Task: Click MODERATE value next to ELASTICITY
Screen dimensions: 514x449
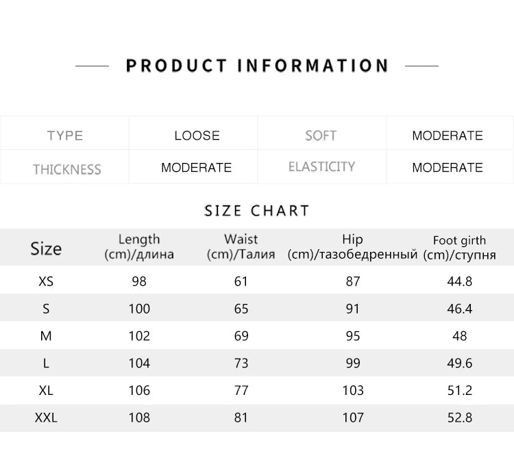Action: tap(447, 168)
